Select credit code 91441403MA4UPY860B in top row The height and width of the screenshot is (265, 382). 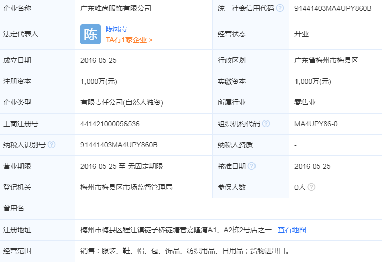click(333, 8)
